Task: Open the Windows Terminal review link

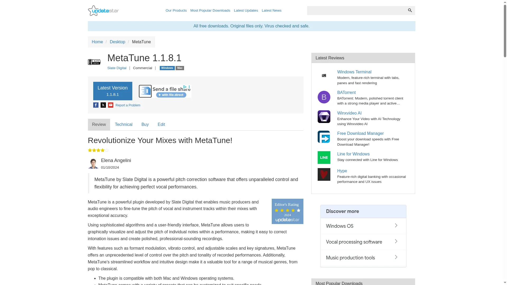Action: [354, 72]
